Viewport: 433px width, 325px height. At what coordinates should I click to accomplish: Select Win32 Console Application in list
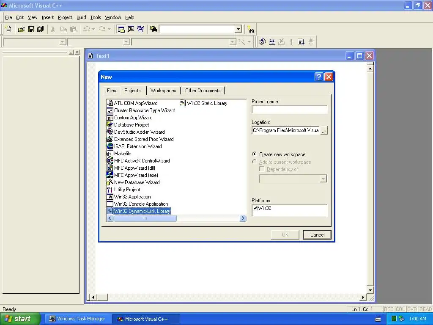[137, 204]
